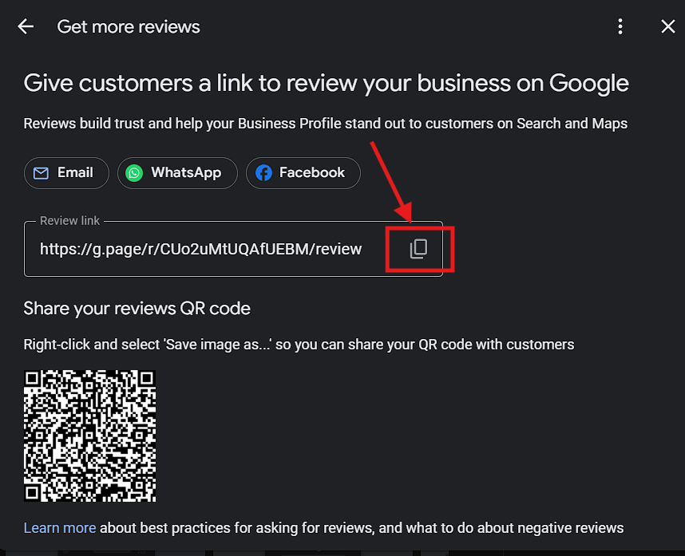
Task: Click the reviews QR code image
Action: pos(89,436)
